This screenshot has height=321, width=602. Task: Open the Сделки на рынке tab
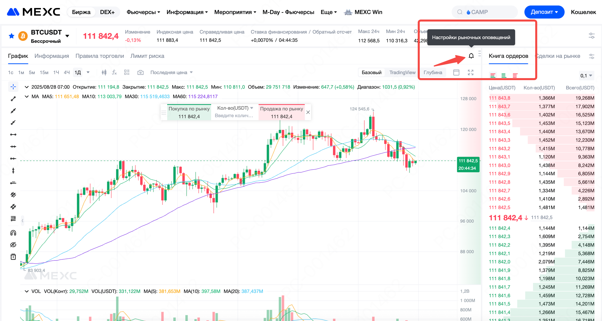point(558,56)
